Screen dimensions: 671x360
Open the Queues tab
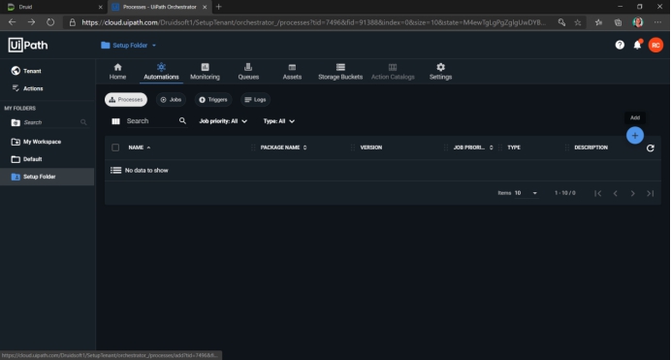coord(248,72)
